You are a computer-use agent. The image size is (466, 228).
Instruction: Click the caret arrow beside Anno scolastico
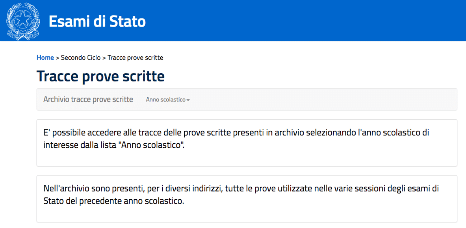(188, 100)
